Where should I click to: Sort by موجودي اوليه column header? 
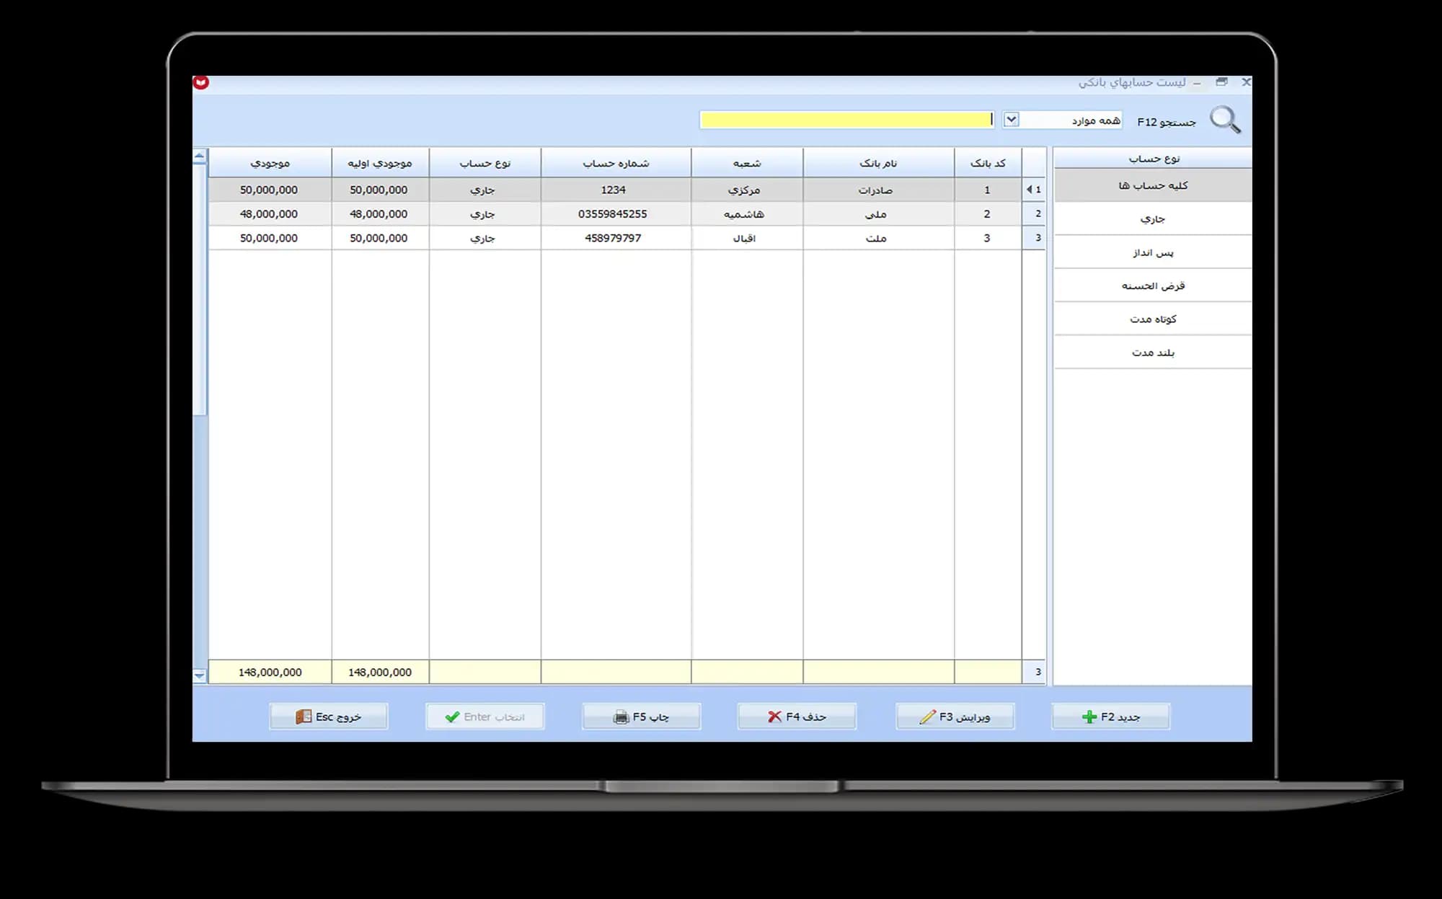380,163
